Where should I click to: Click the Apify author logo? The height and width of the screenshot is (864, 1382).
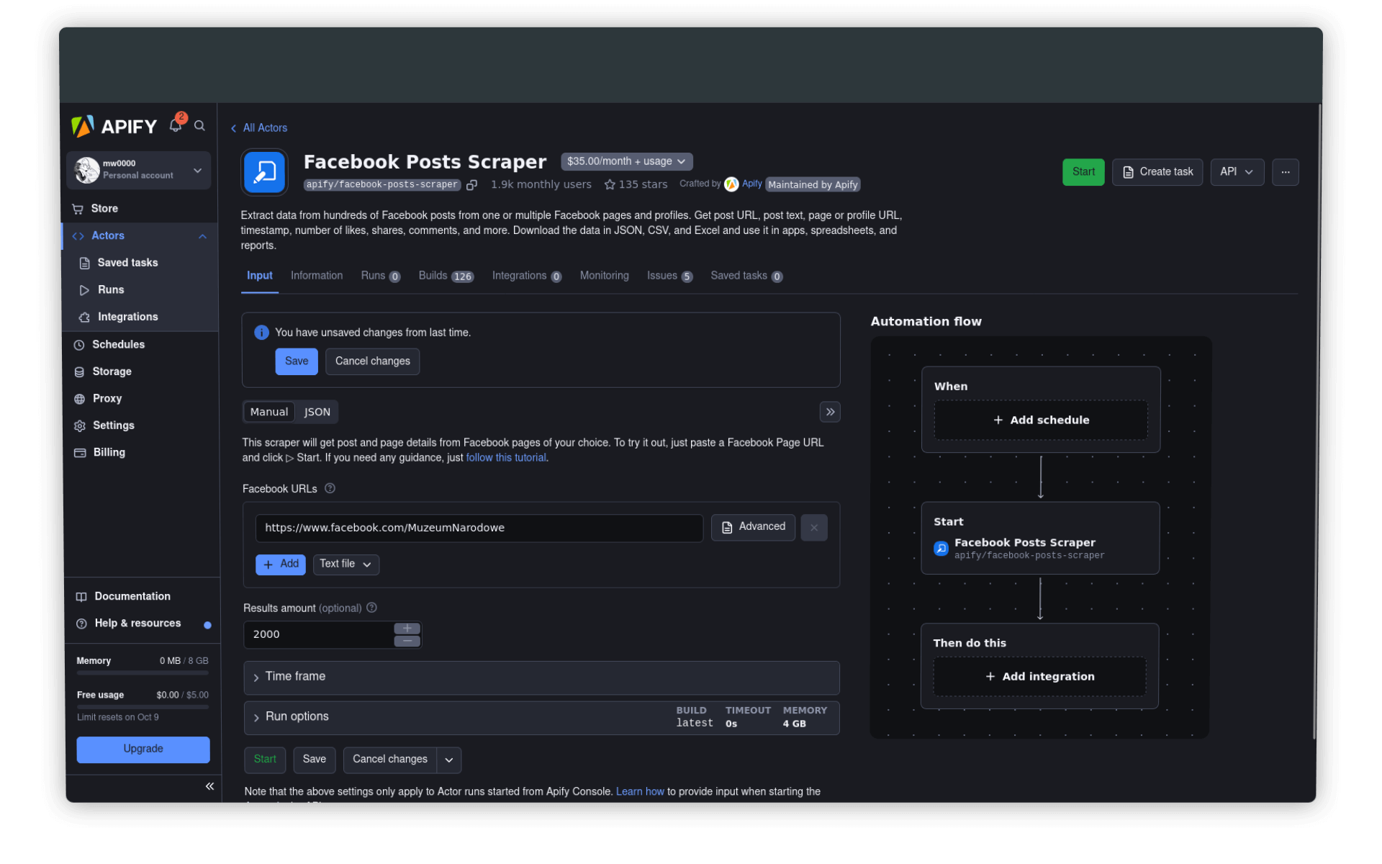pyautogui.click(x=731, y=184)
